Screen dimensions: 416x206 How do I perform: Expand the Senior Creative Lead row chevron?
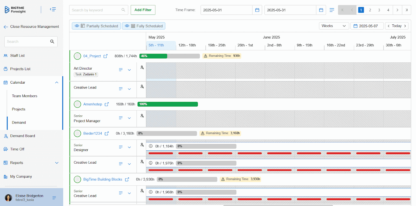point(129,193)
